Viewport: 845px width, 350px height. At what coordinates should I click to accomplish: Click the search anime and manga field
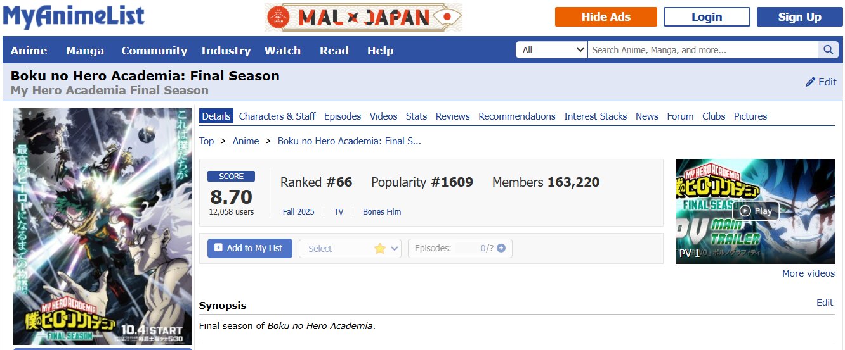point(702,50)
